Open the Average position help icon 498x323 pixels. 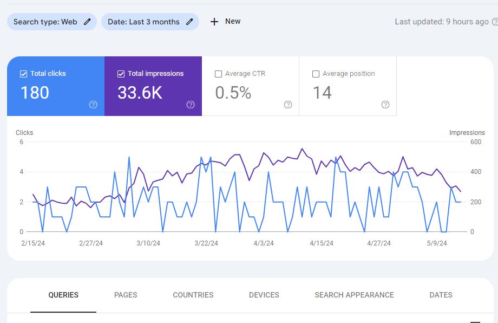pyautogui.click(x=385, y=105)
